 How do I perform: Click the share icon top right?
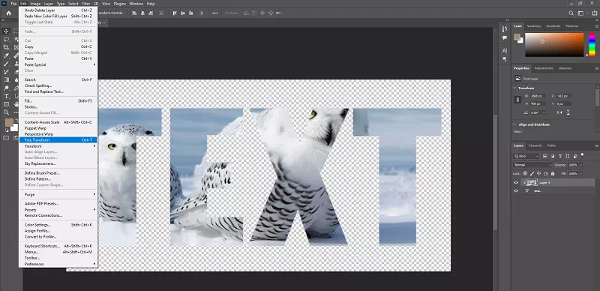click(x=595, y=13)
